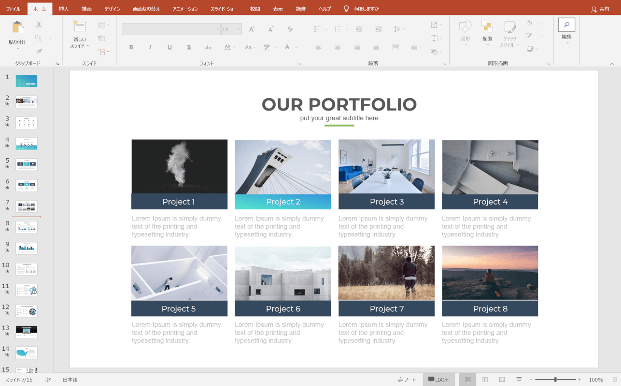The image size is (621, 386).
Task: Click the lightbulb Tell Me (何をしますか) icon
Action: [x=346, y=9]
